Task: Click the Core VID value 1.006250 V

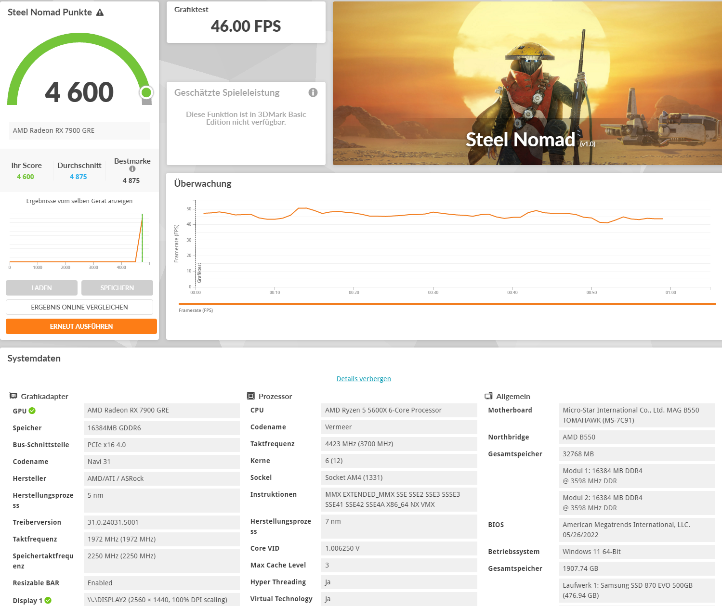Action: (399, 548)
